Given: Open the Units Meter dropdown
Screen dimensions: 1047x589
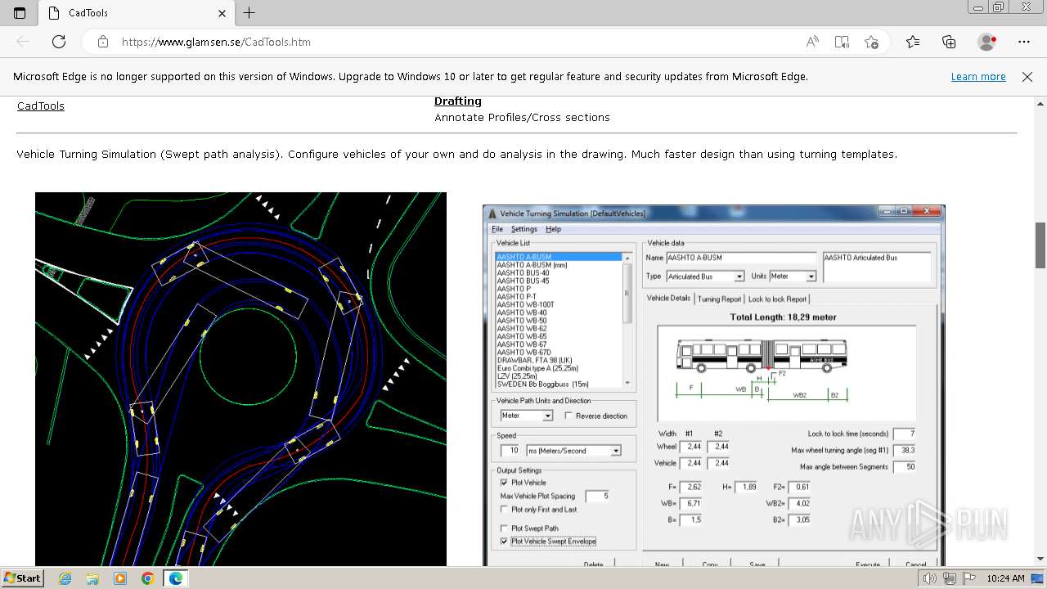Looking at the screenshot, I should tap(811, 277).
